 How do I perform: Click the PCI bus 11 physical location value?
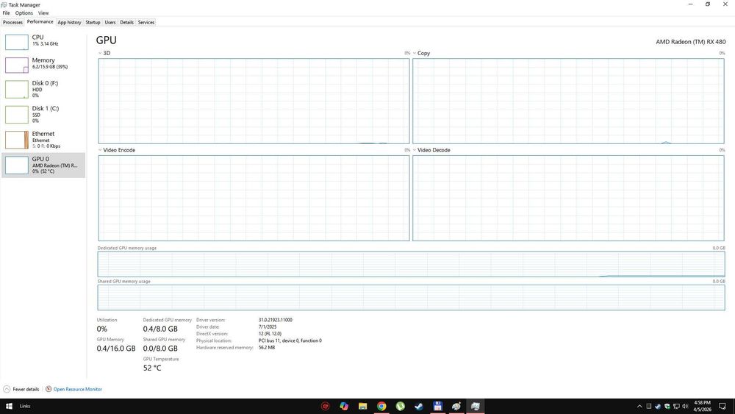(x=290, y=341)
